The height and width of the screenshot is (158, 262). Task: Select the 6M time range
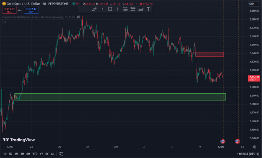28,154
